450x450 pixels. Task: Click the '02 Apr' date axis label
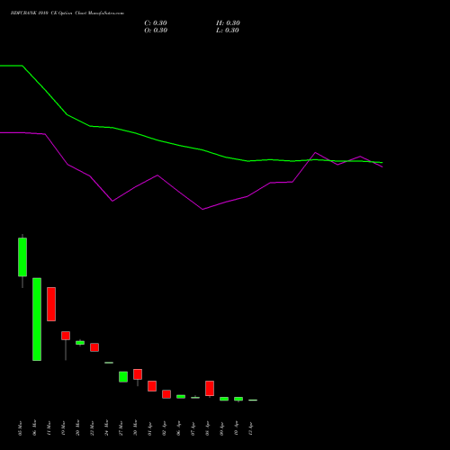pyautogui.click(x=164, y=428)
